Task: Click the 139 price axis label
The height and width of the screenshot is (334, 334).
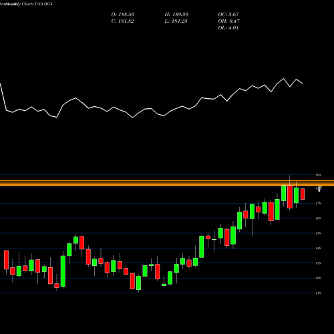Action: [319, 263]
